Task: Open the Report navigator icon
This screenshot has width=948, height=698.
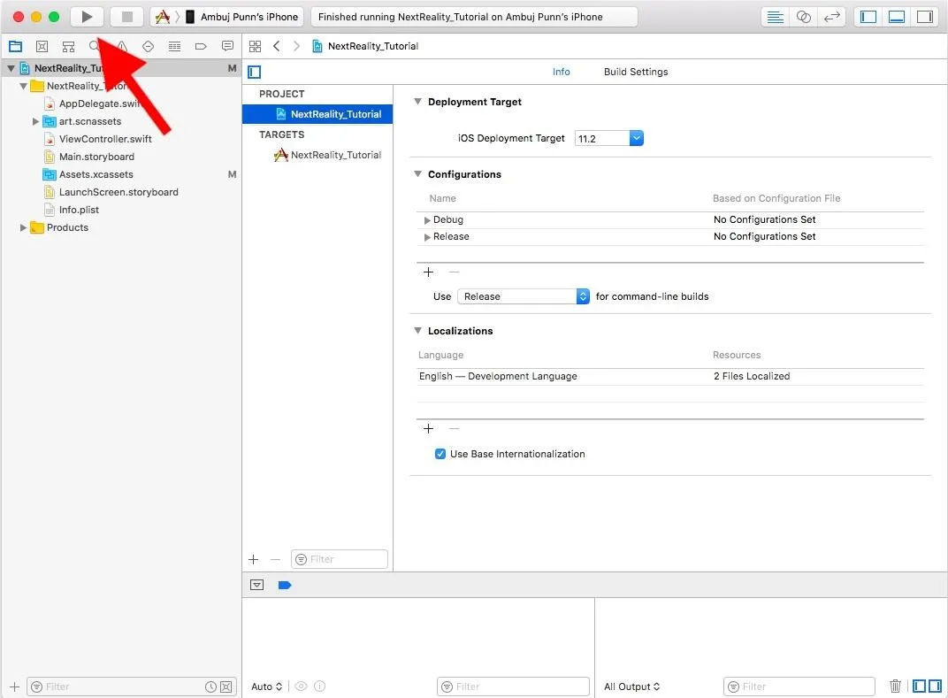Action: tap(227, 46)
